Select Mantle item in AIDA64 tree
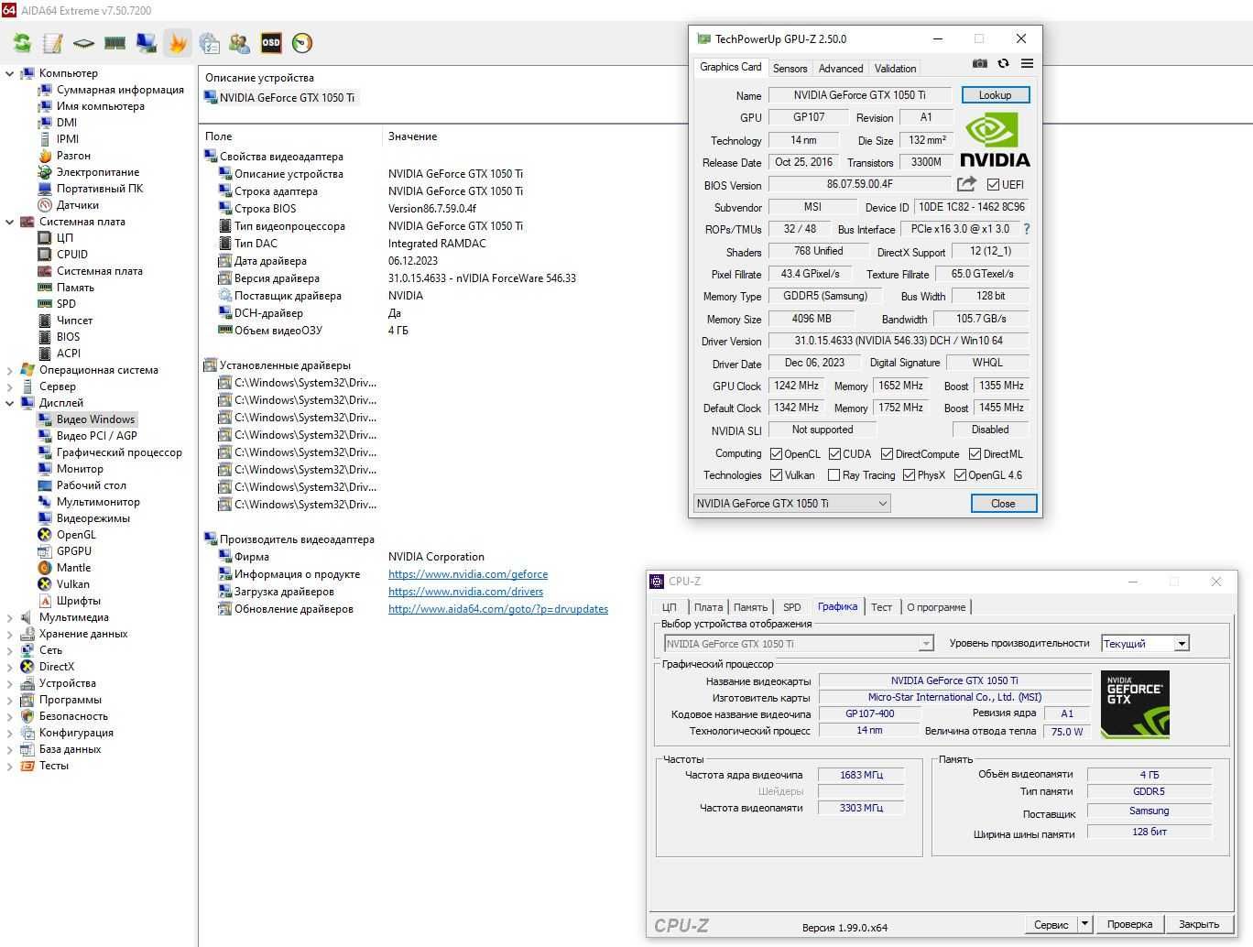 pyautogui.click(x=73, y=568)
